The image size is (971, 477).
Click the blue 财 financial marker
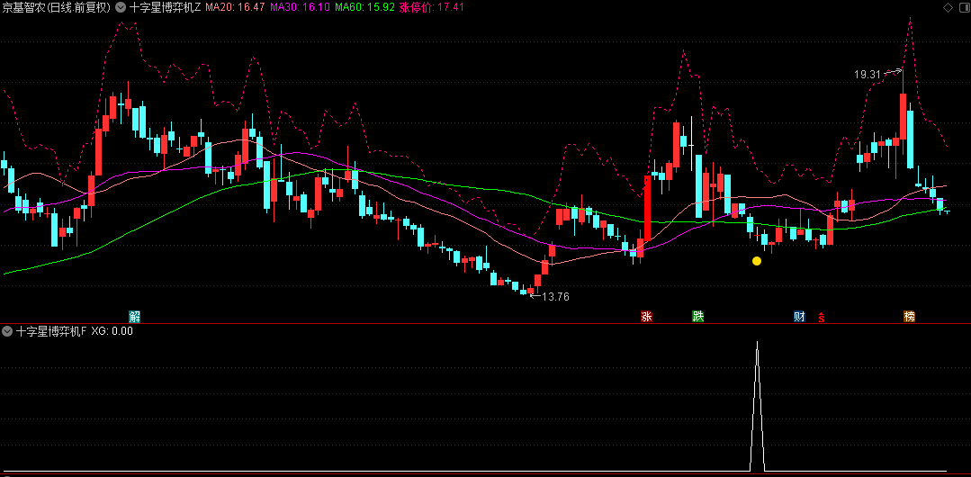[799, 317]
